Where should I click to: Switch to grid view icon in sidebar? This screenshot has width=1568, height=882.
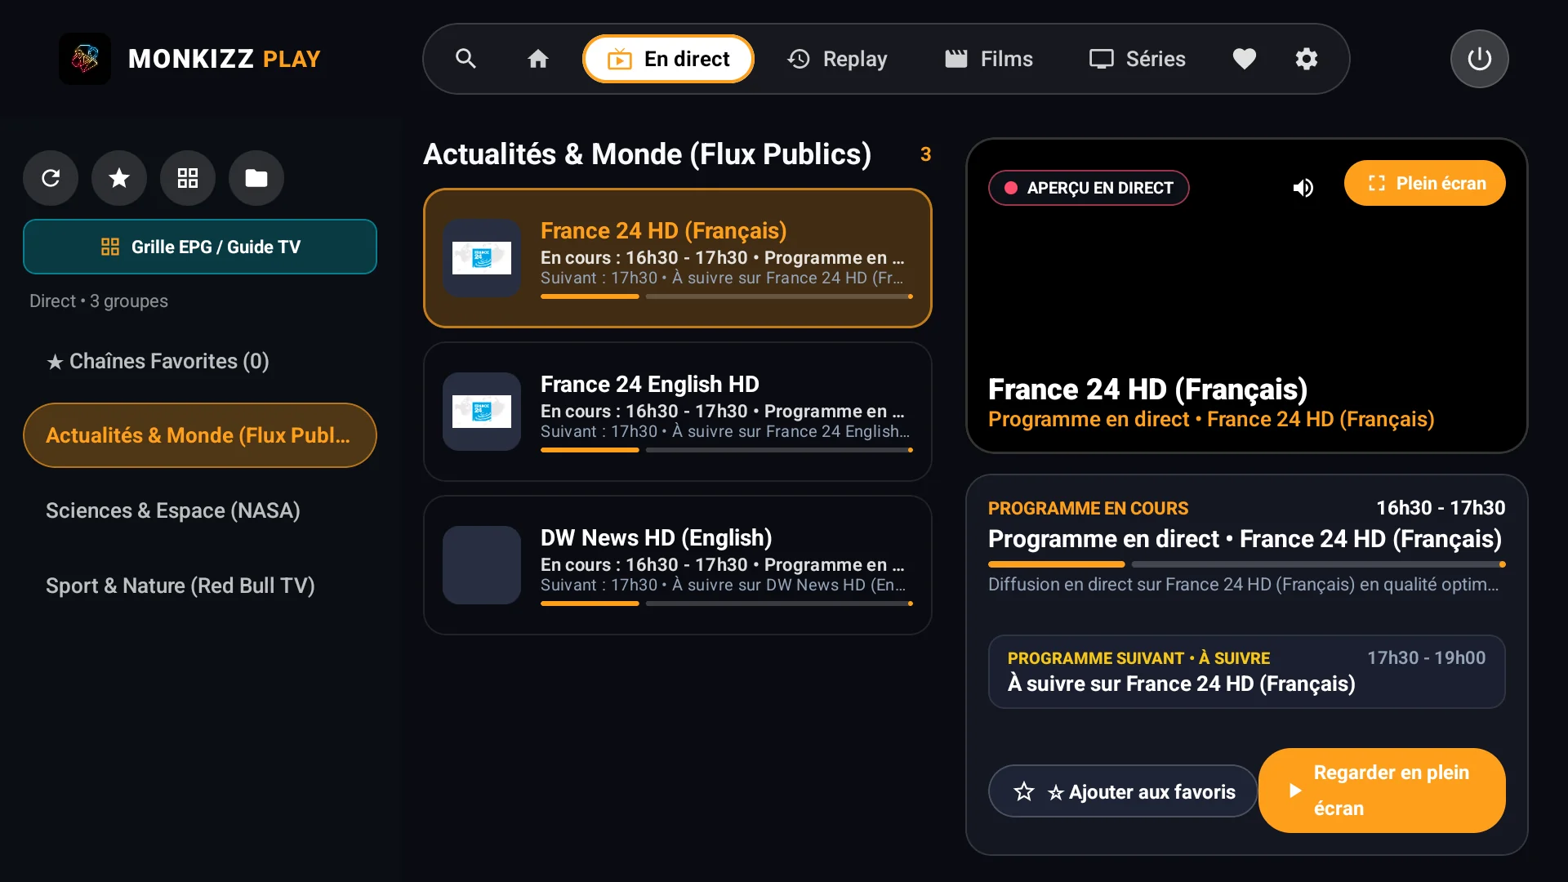(188, 178)
